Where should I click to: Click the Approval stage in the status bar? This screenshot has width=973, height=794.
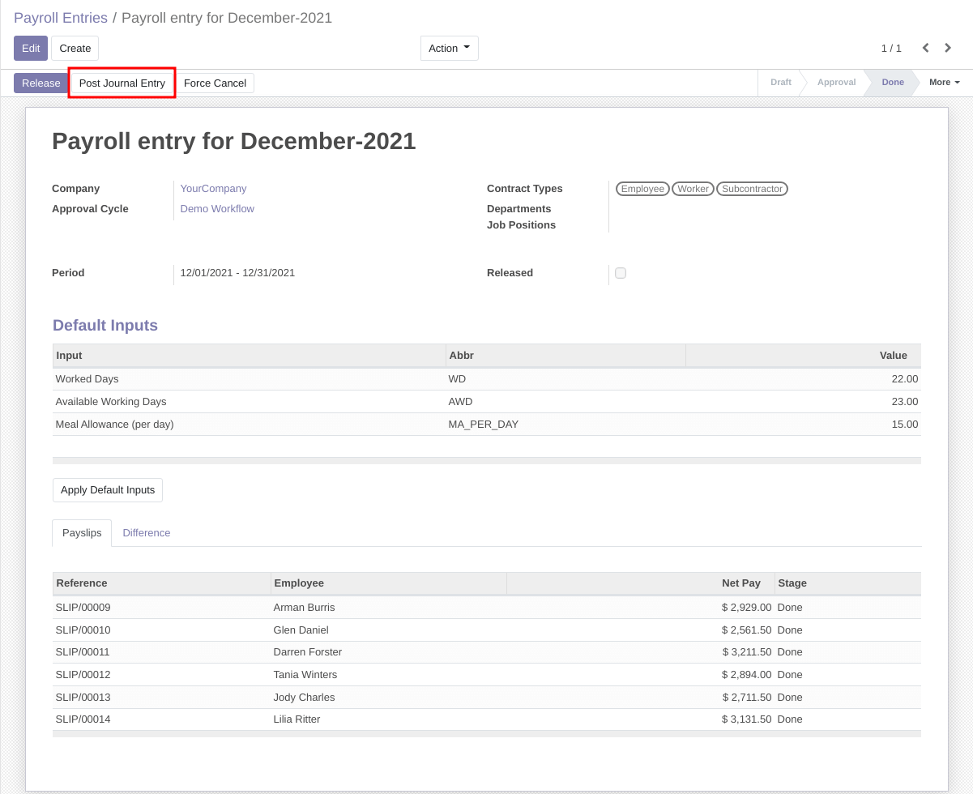pos(836,82)
